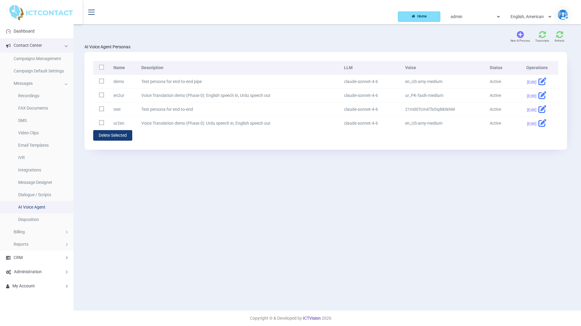
Task: Click the [Edit] link for demo
Action: point(531,82)
